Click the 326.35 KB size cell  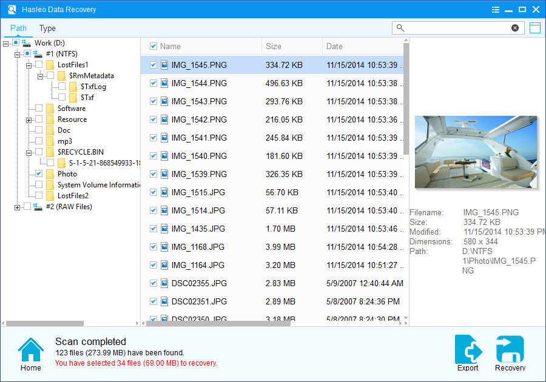coord(284,174)
